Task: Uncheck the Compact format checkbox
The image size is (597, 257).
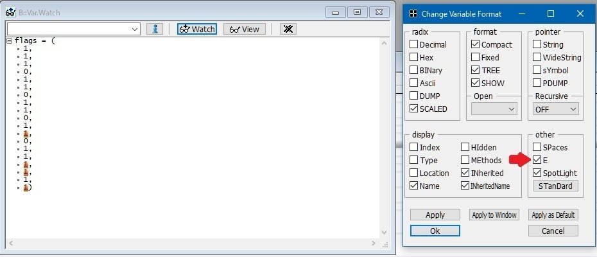Action: (x=475, y=44)
